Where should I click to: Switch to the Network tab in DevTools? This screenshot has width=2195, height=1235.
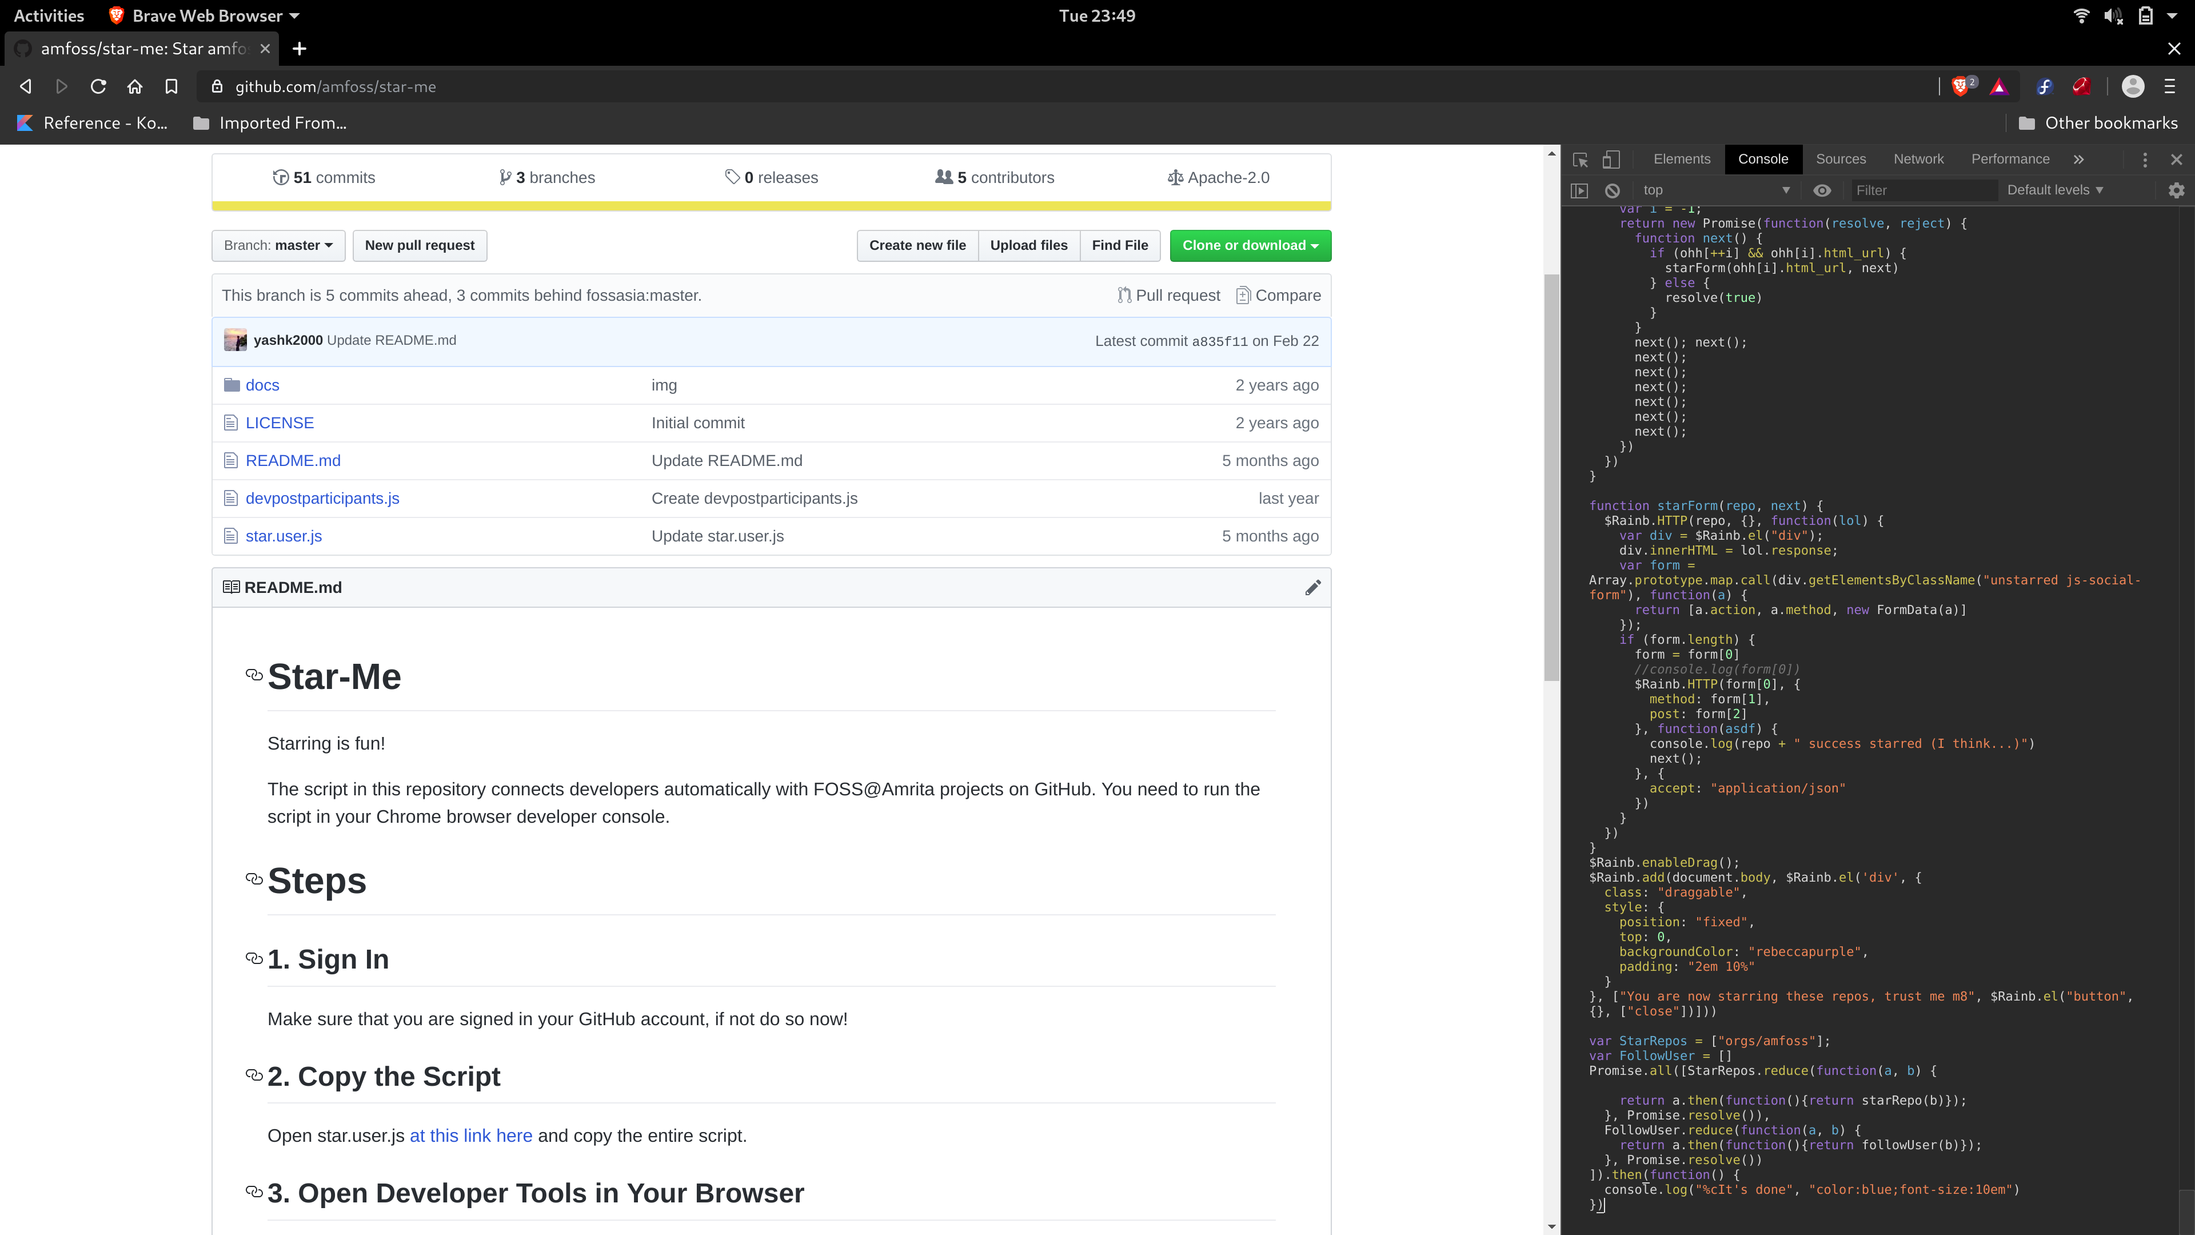[1918, 160]
